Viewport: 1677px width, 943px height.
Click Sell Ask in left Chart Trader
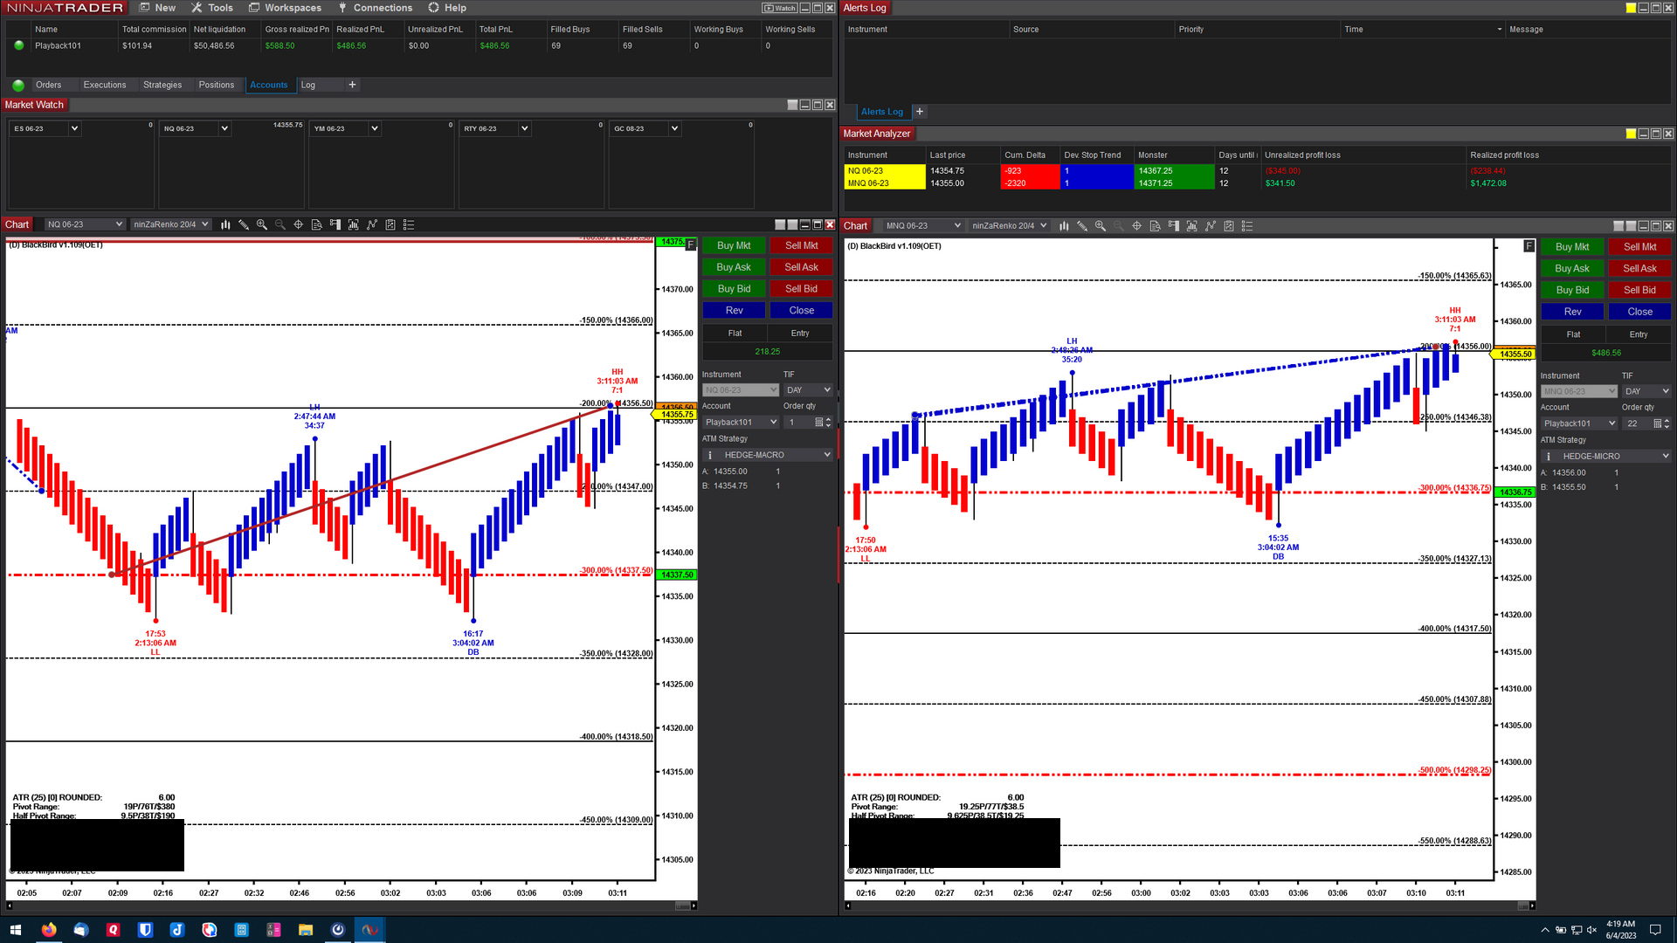click(801, 267)
